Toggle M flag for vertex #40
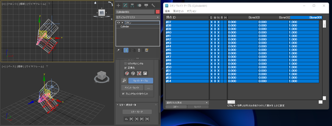Viewport: 332px width, 126px height. coord(215,33)
